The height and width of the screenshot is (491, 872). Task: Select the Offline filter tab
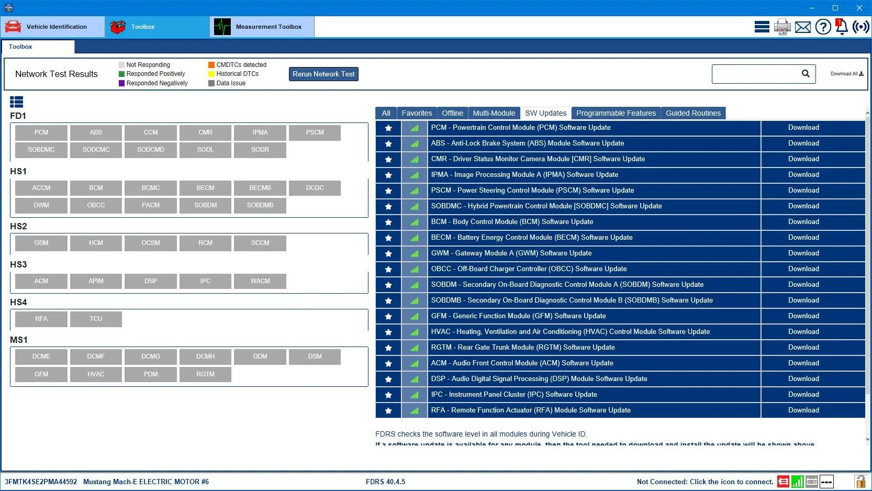coord(452,113)
